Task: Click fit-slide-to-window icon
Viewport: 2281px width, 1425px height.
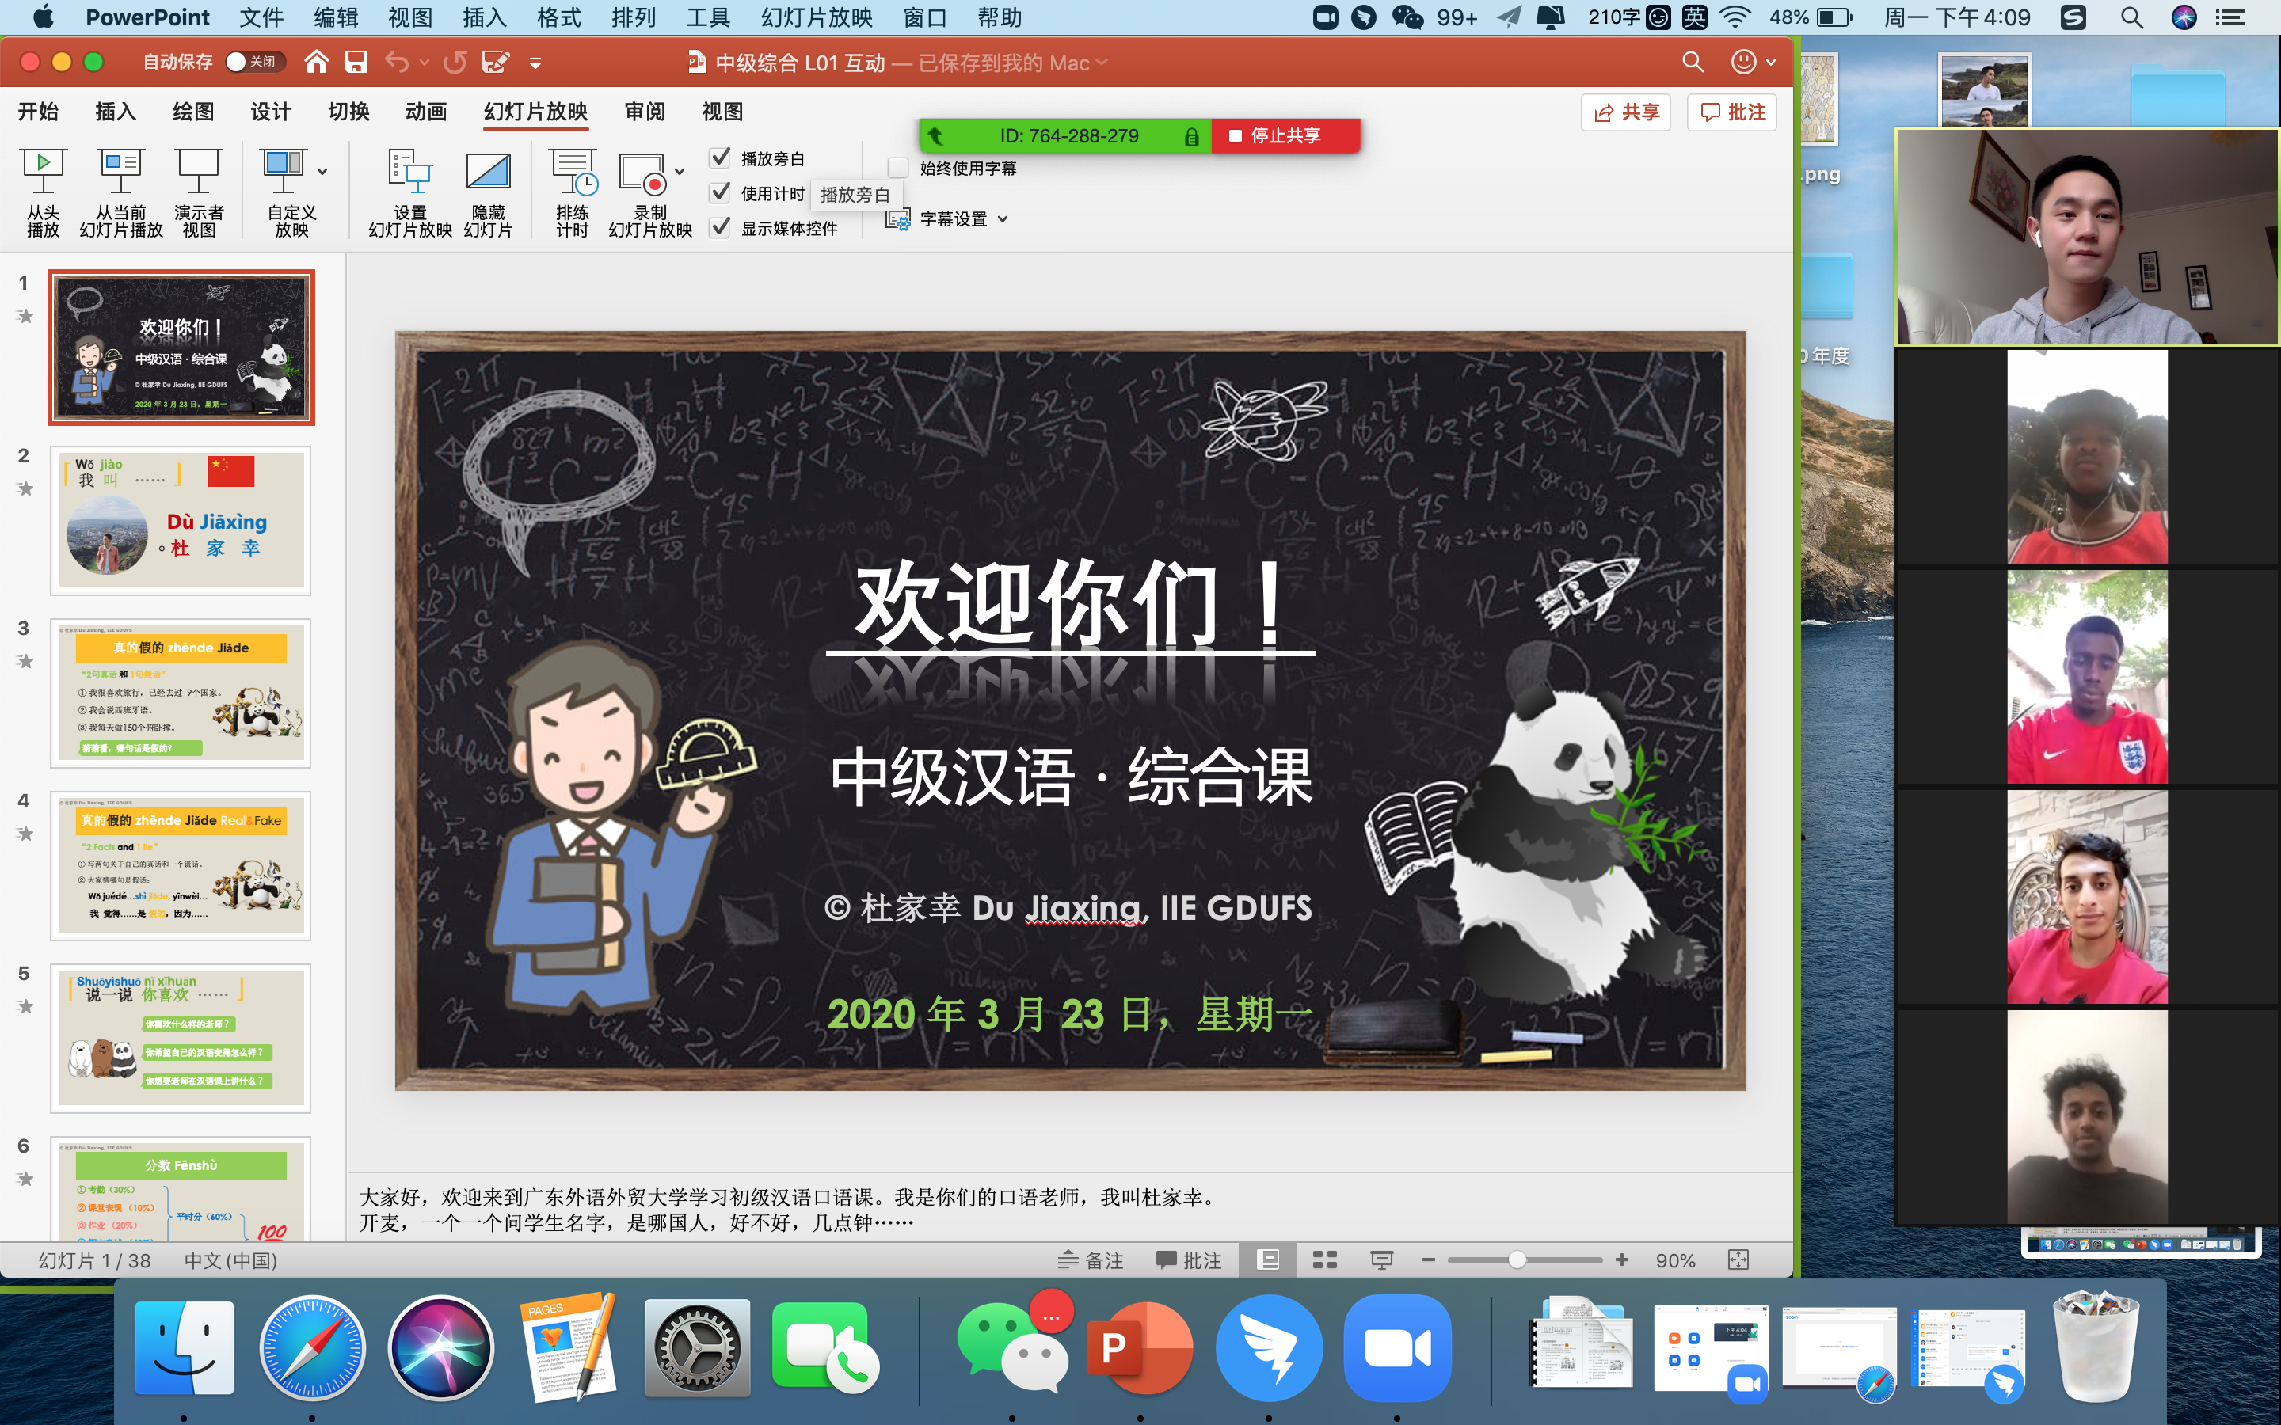Action: [x=1738, y=1260]
